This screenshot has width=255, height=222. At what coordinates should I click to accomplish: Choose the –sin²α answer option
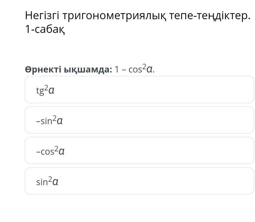[x=139, y=120]
